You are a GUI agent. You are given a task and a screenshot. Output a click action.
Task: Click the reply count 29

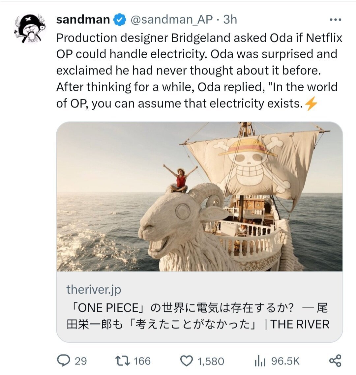81,361
